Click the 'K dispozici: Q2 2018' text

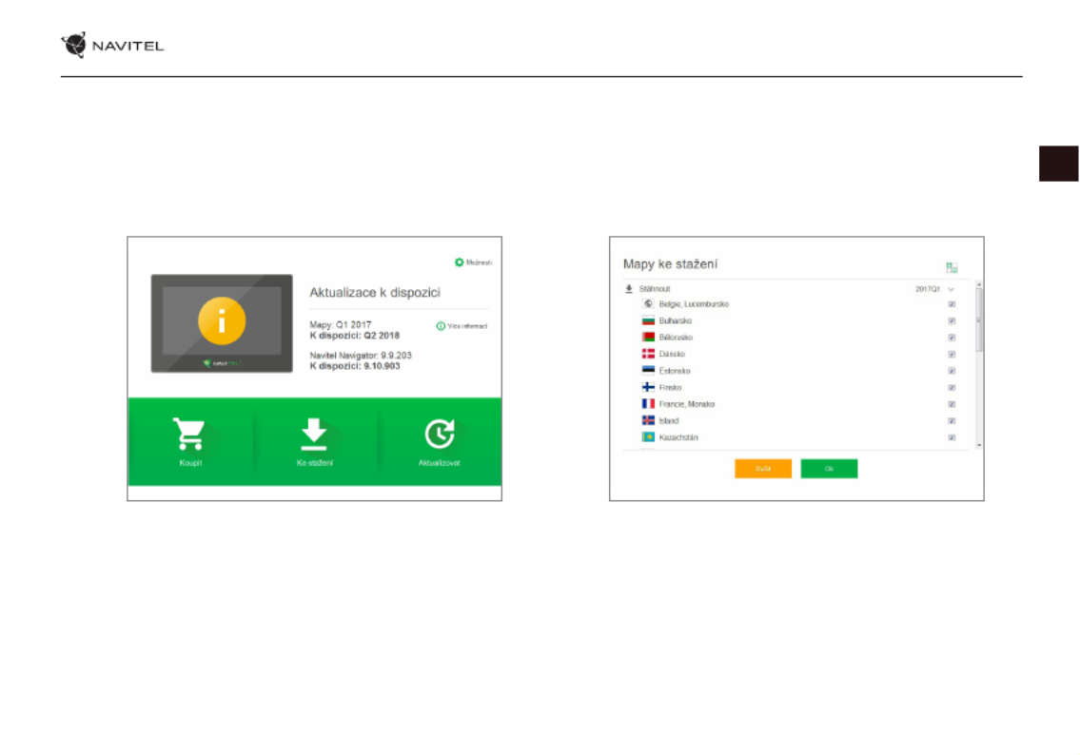[x=355, y=336]
